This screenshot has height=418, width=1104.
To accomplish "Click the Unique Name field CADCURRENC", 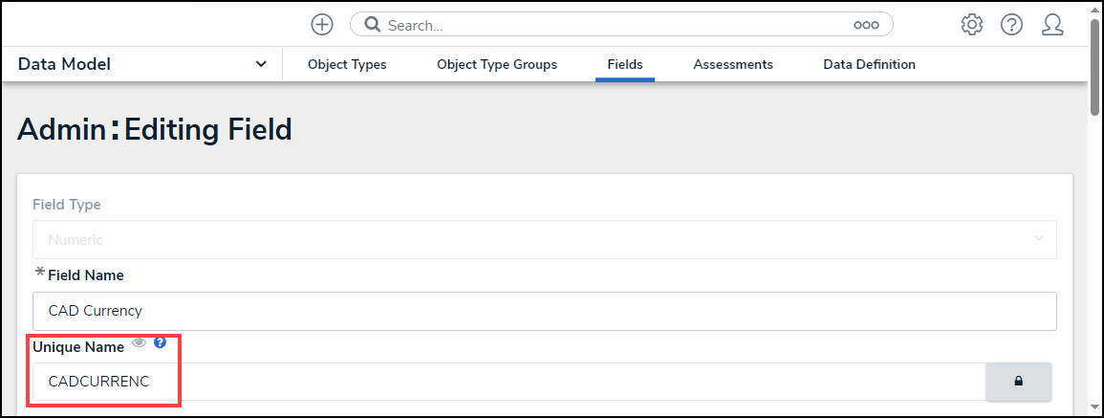I will 507,382.
